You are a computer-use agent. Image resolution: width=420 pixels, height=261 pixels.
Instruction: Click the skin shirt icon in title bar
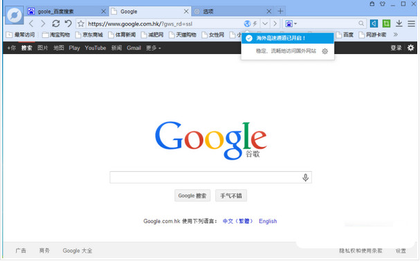(x=383, y=3)
